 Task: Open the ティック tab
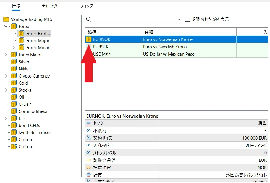(x=87, y=6)
